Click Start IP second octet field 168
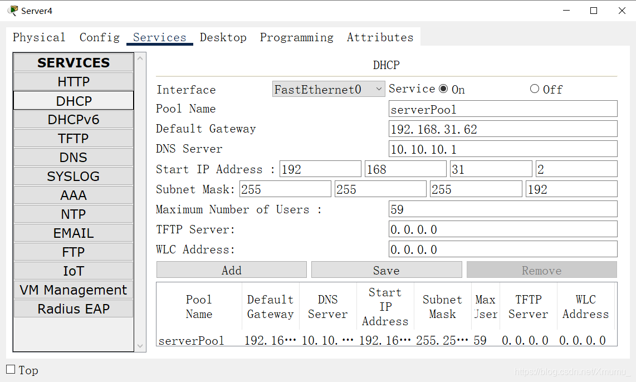Screen dimensions: 636x382 [x=405, y=169]
